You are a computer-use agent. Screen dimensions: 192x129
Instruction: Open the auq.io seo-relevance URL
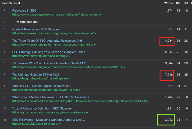[35, 124]
